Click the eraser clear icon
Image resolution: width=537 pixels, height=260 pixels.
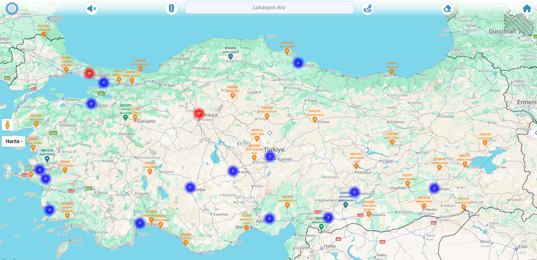click(447, 8)
